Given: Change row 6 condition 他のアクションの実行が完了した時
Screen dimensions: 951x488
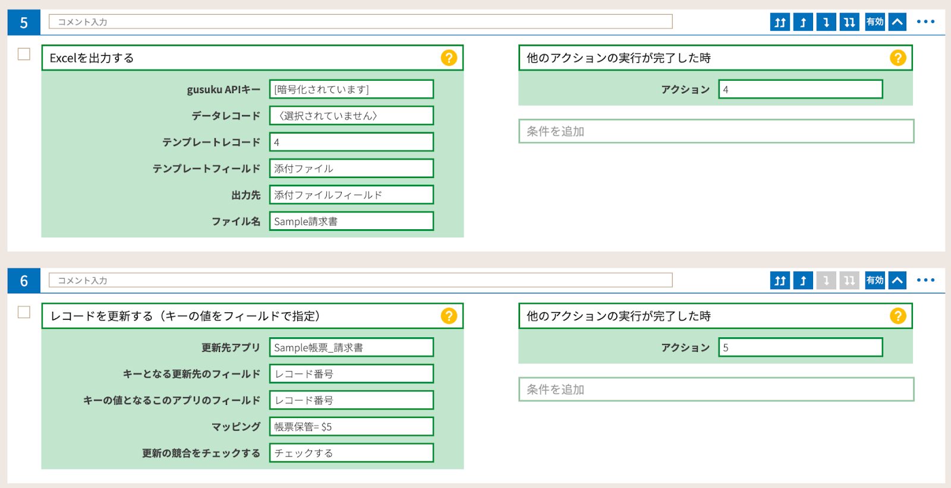Looking at the screenshot, I should (x=716, y=316).
